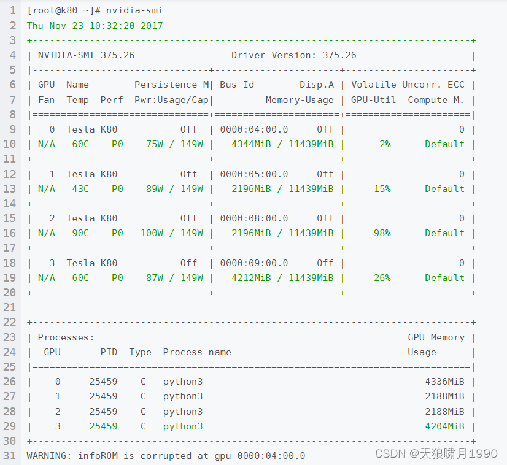
Task: Click the 'Volatile Uncorr. ECC' header
Action: (x=408, y=85)
